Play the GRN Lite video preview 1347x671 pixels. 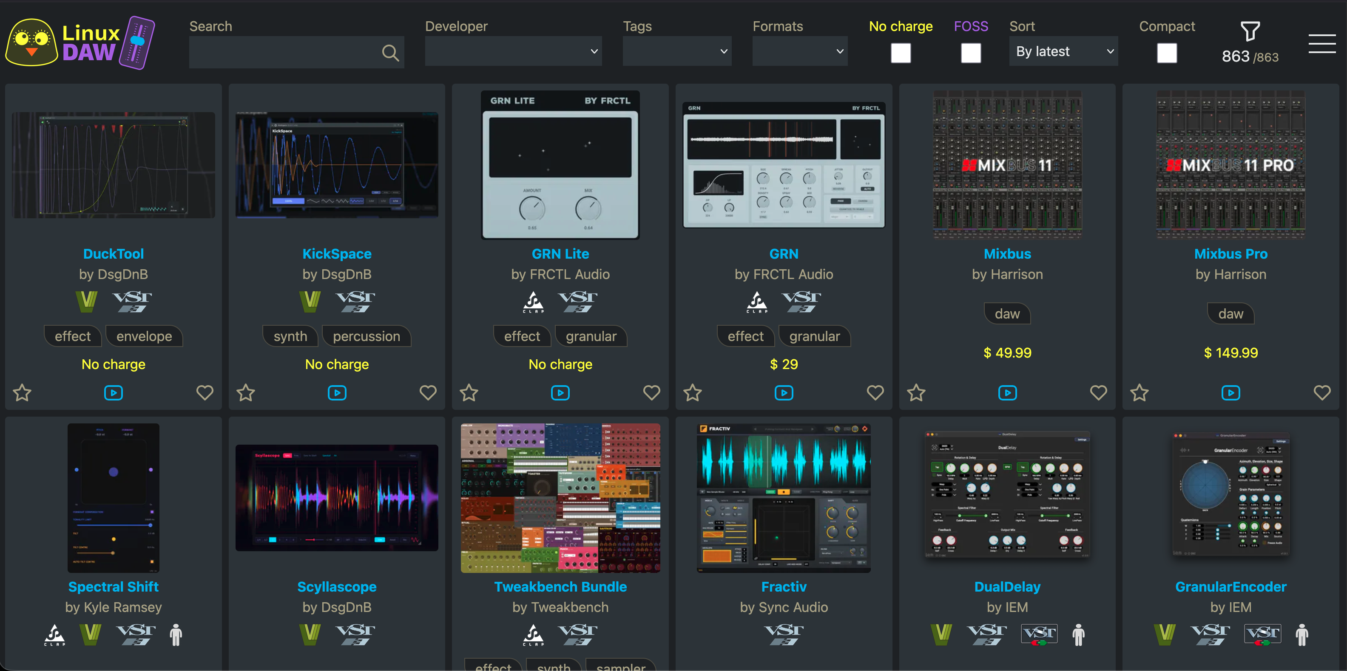pos(560,393)
